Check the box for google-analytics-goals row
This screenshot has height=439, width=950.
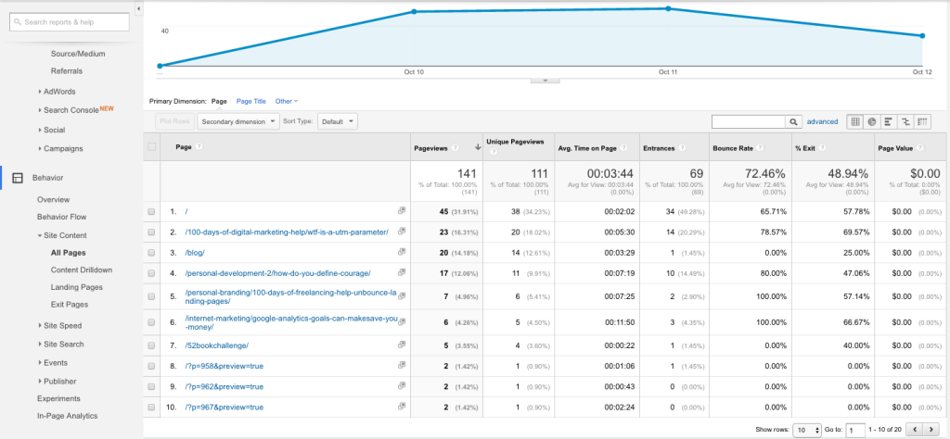point(151,323)
